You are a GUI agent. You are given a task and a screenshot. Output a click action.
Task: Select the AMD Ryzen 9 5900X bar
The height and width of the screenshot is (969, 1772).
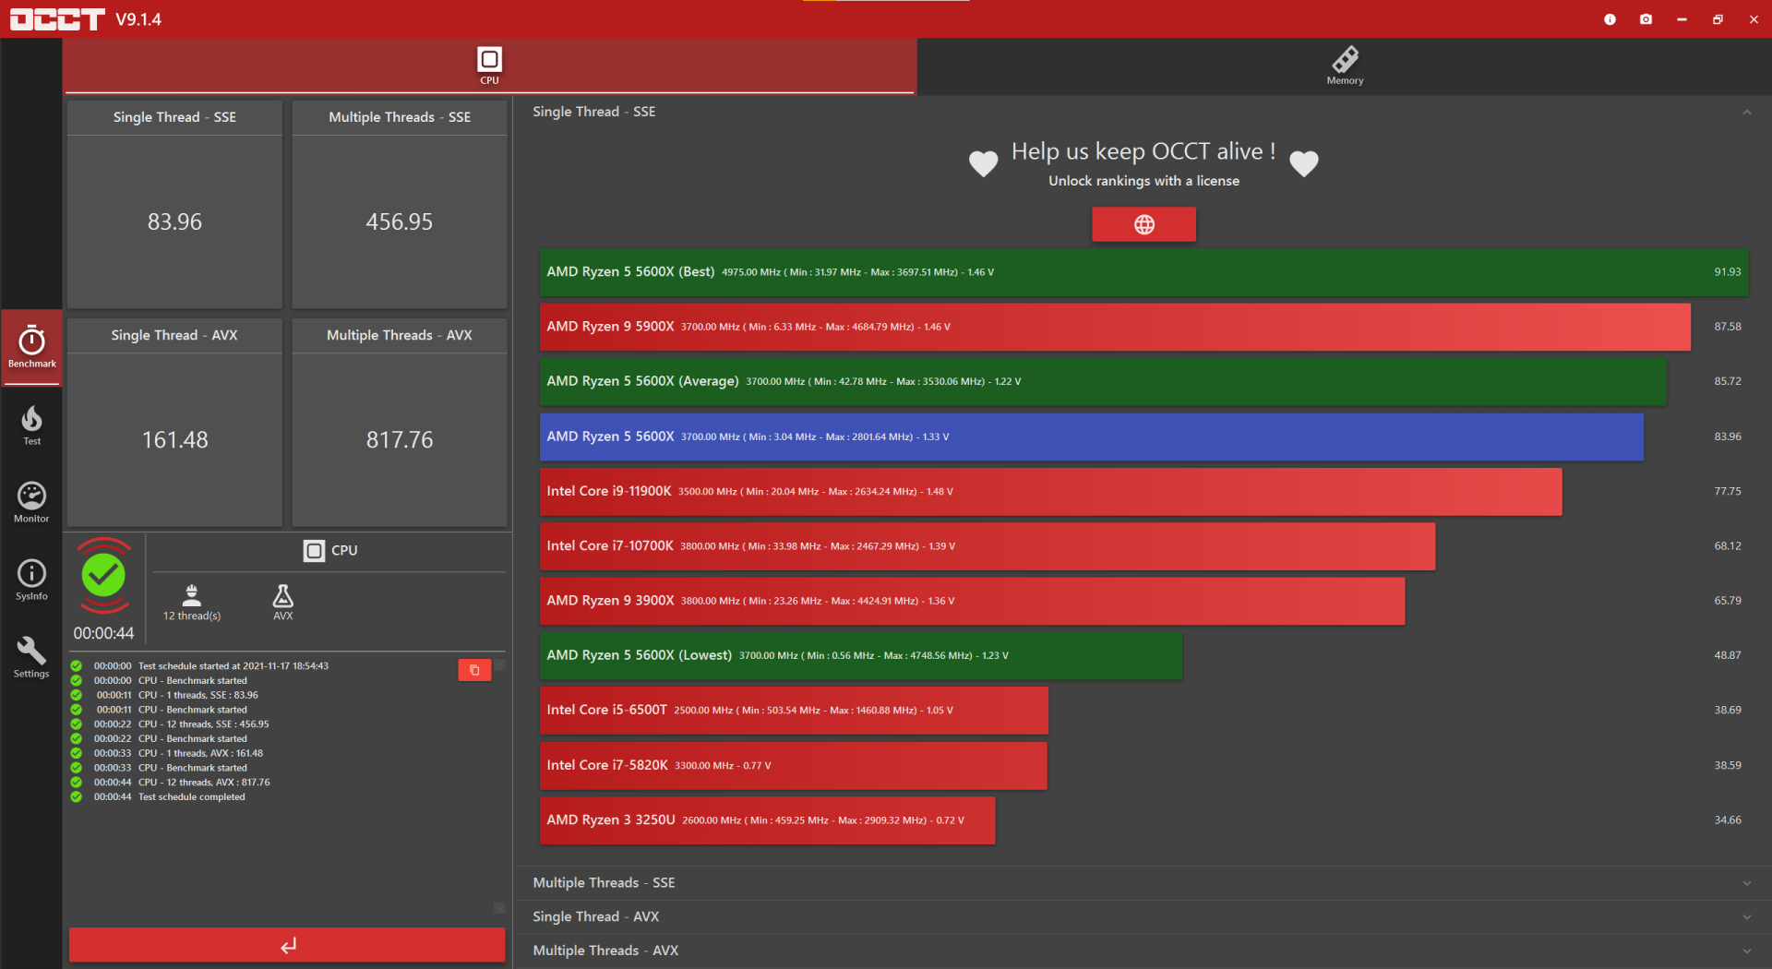point(1115,327)
